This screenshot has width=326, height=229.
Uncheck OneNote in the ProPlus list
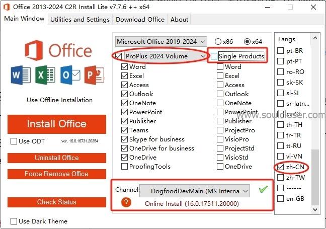(125, 103)
